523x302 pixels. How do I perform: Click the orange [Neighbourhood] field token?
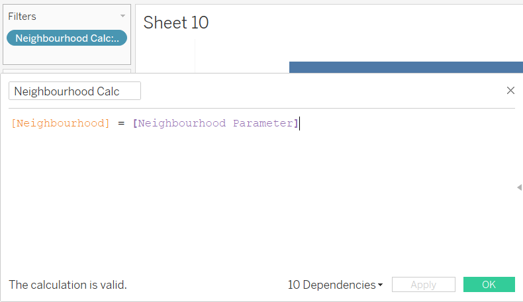click(x=60, y=123)
